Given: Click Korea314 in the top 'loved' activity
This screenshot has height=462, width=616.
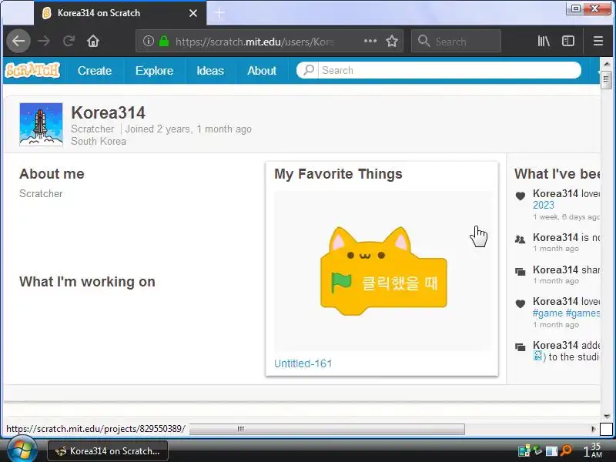Looking at the screenshot, I should click(555, 193).
